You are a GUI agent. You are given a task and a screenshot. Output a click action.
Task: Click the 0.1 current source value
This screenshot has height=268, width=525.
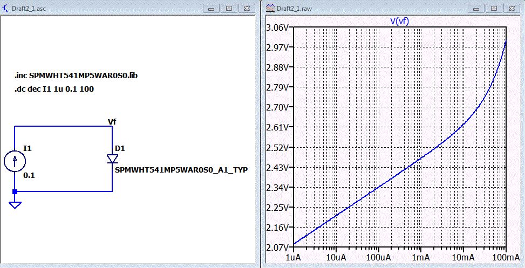click(x=29, y=175)
